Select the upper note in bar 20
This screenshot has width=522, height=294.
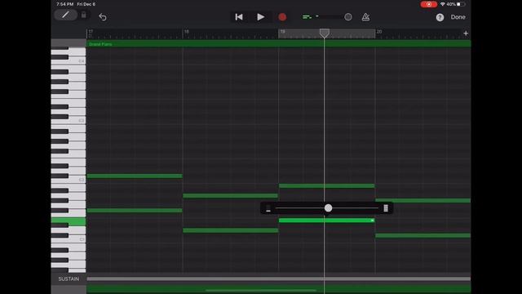(422, 200)
